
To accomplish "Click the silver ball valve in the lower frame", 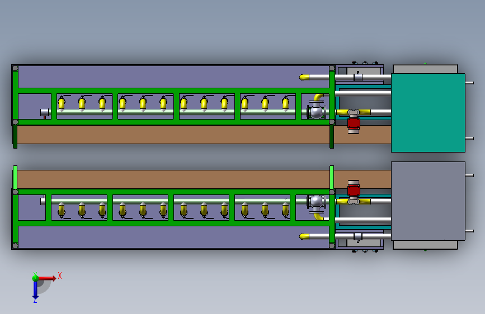I will coord(316,202).
